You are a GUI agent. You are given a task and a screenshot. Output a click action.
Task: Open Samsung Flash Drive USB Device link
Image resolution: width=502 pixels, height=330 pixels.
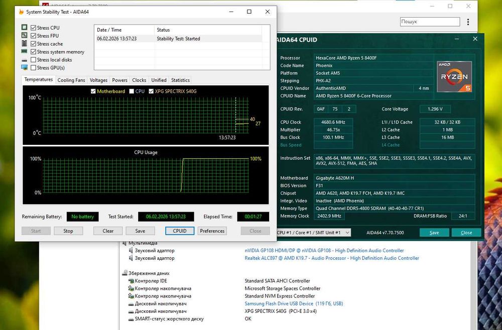294,304
